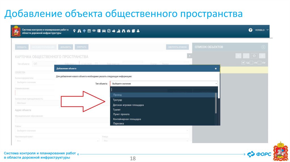This screenshot has width=290, height=162.
Task: Toggle the УУ checkbox
Action: [251, 63]
